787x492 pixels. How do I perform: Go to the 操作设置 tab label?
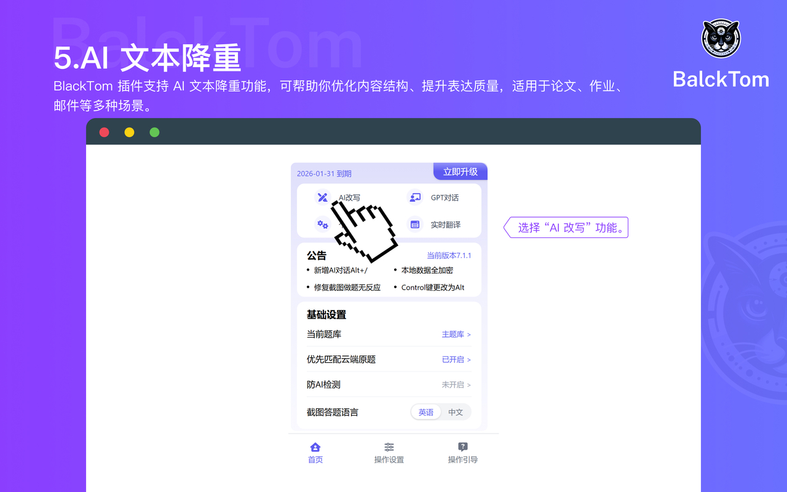(389, 460)
